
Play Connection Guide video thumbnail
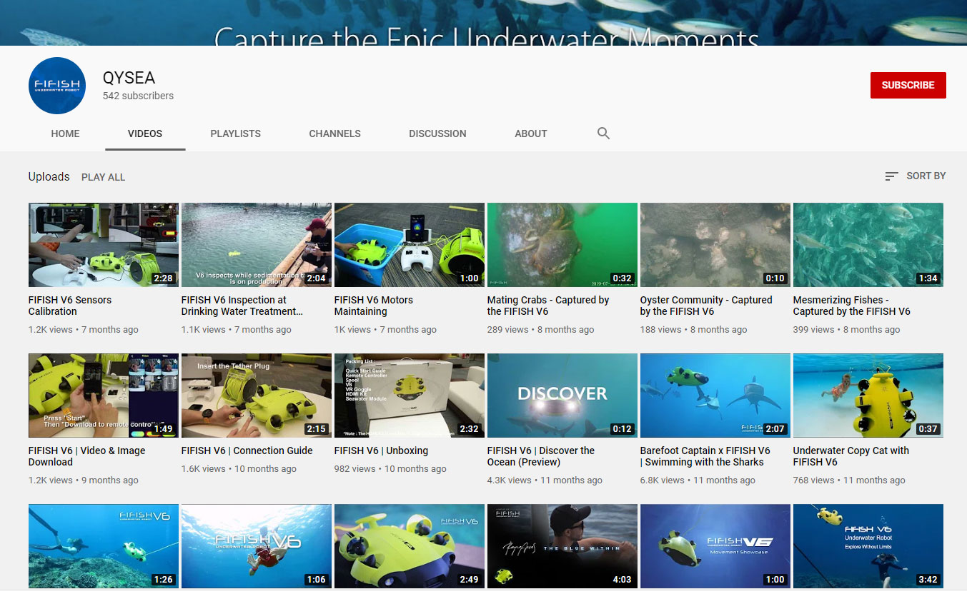point(257,396)
